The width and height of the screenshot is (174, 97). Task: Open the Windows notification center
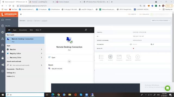[x=170, y=95]
